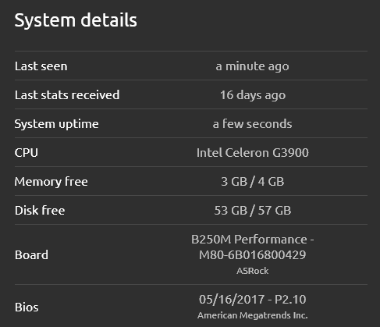Click the '53 GB / 57 GB' disk value
Viewport: 380px width, 327px height.
(253, 211)
